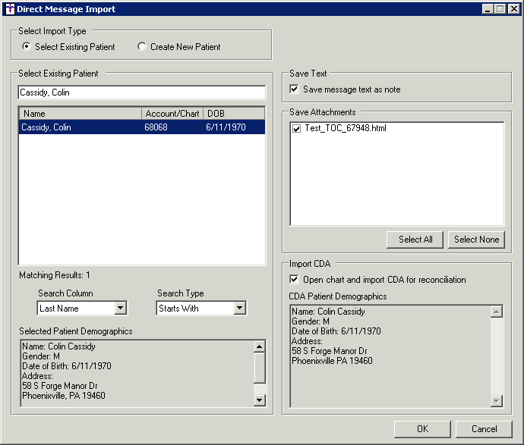Click the Test_TOC_67948.html attachment name
This screenshot has height=445, width=524.
click(346, 128)
